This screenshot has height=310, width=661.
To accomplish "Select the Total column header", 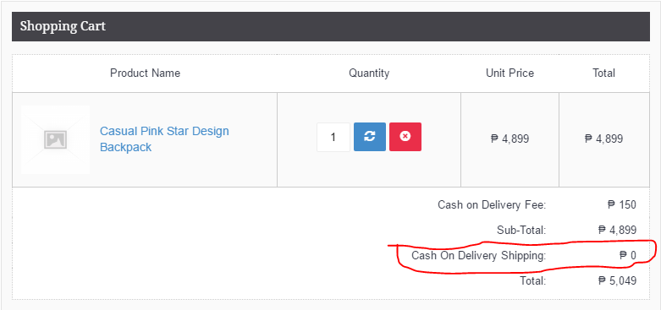I will coord(603,73).
